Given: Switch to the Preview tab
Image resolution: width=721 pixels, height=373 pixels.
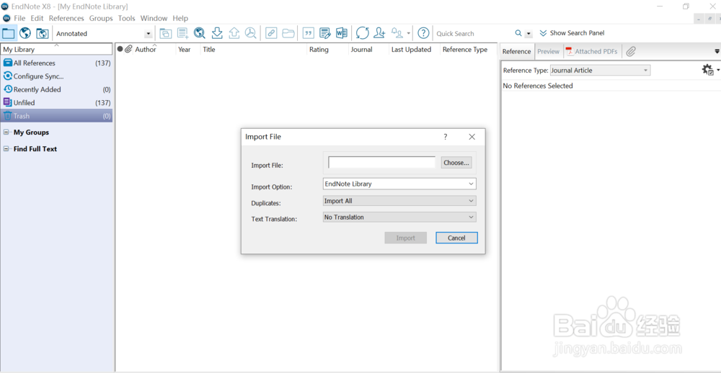Looking at the screenshot, I should pos(548,51).
